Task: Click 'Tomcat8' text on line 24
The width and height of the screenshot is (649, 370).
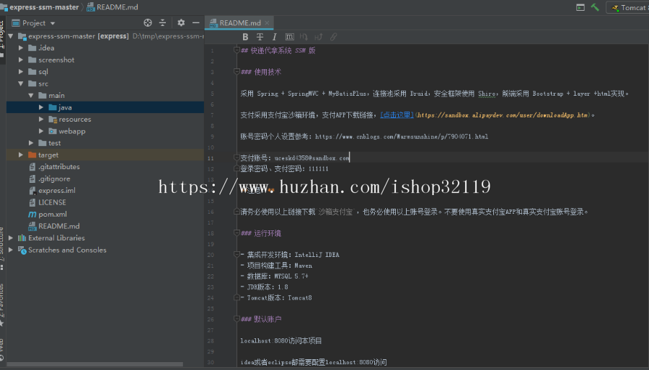Action: (x=300, y=298)
